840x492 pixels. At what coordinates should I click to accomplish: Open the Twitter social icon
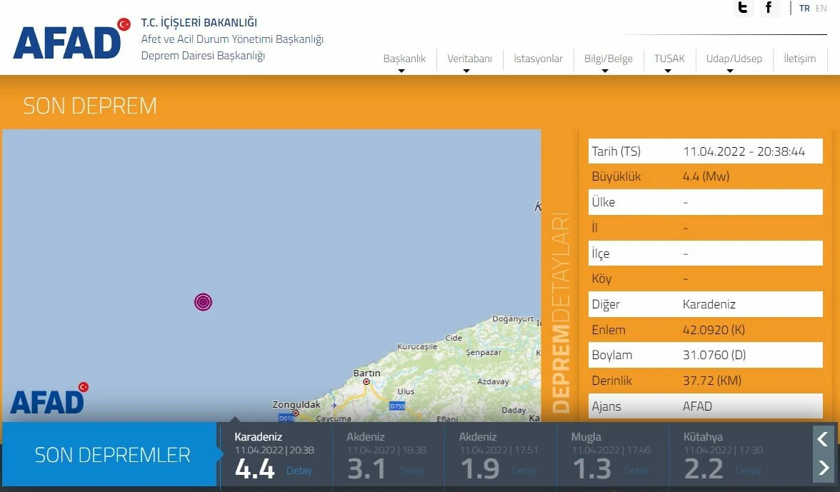click(x=744, y=8)
